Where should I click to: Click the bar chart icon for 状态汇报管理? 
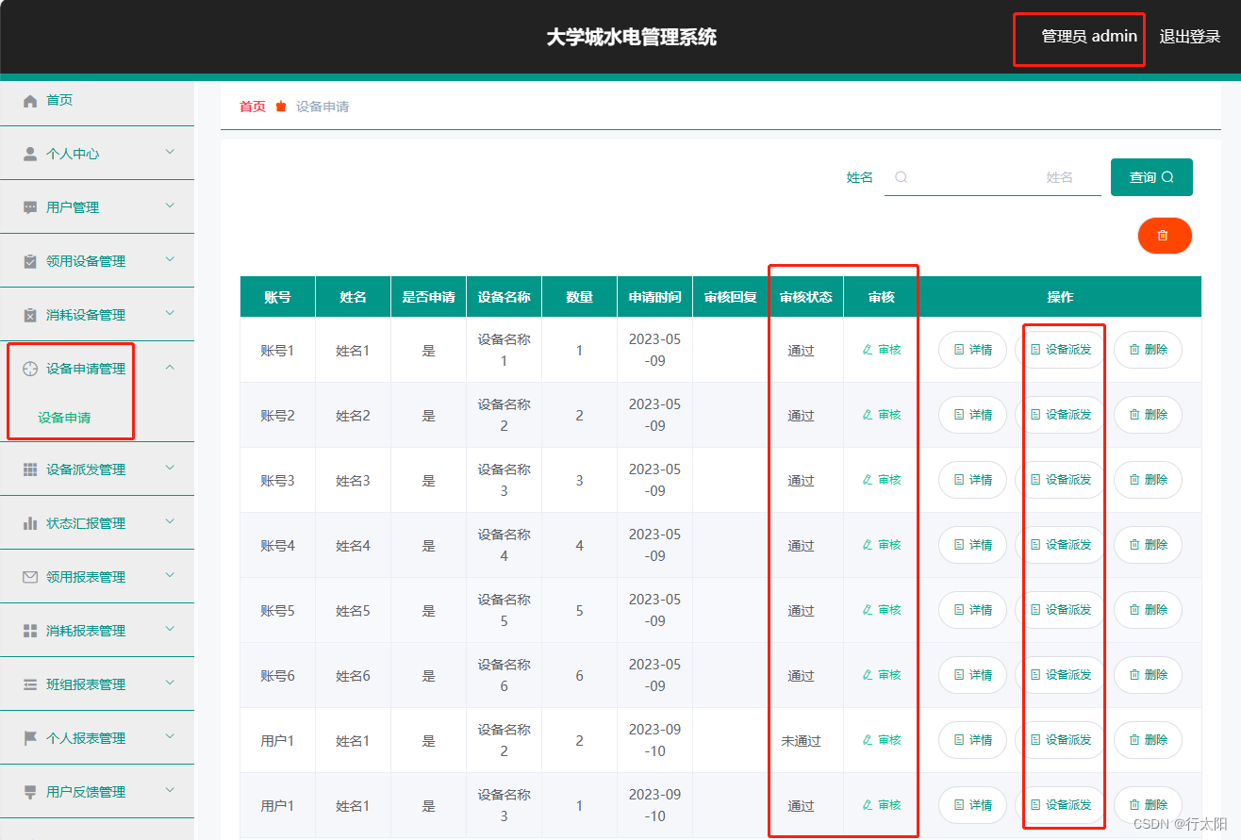[30, 523]
